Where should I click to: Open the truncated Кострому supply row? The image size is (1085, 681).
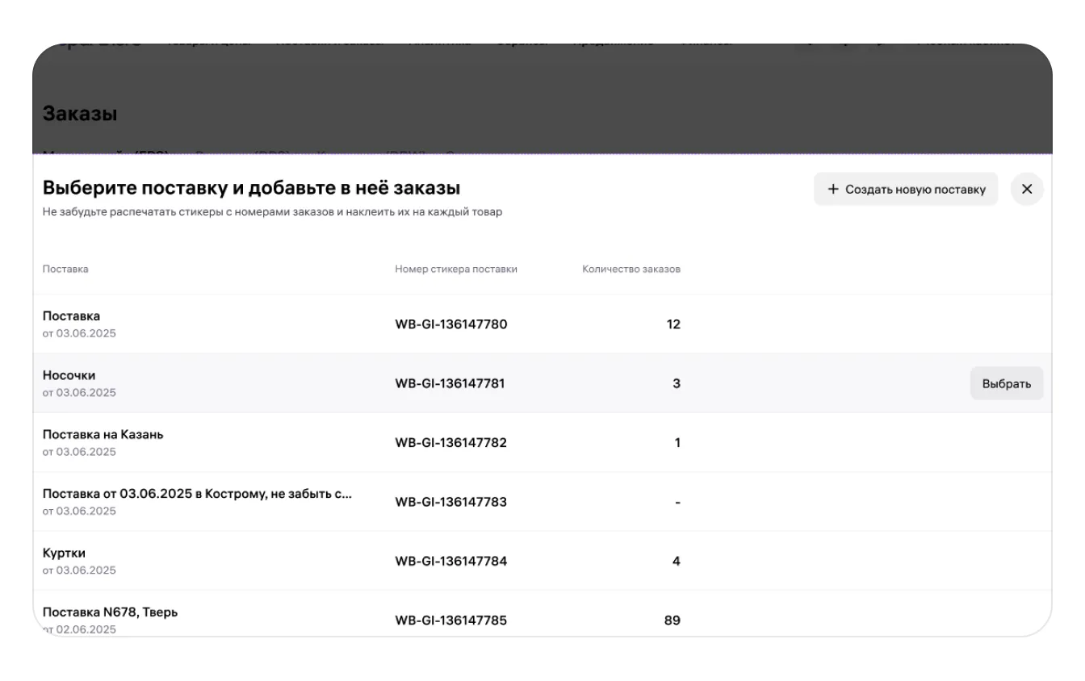click(x=197, y=494)
